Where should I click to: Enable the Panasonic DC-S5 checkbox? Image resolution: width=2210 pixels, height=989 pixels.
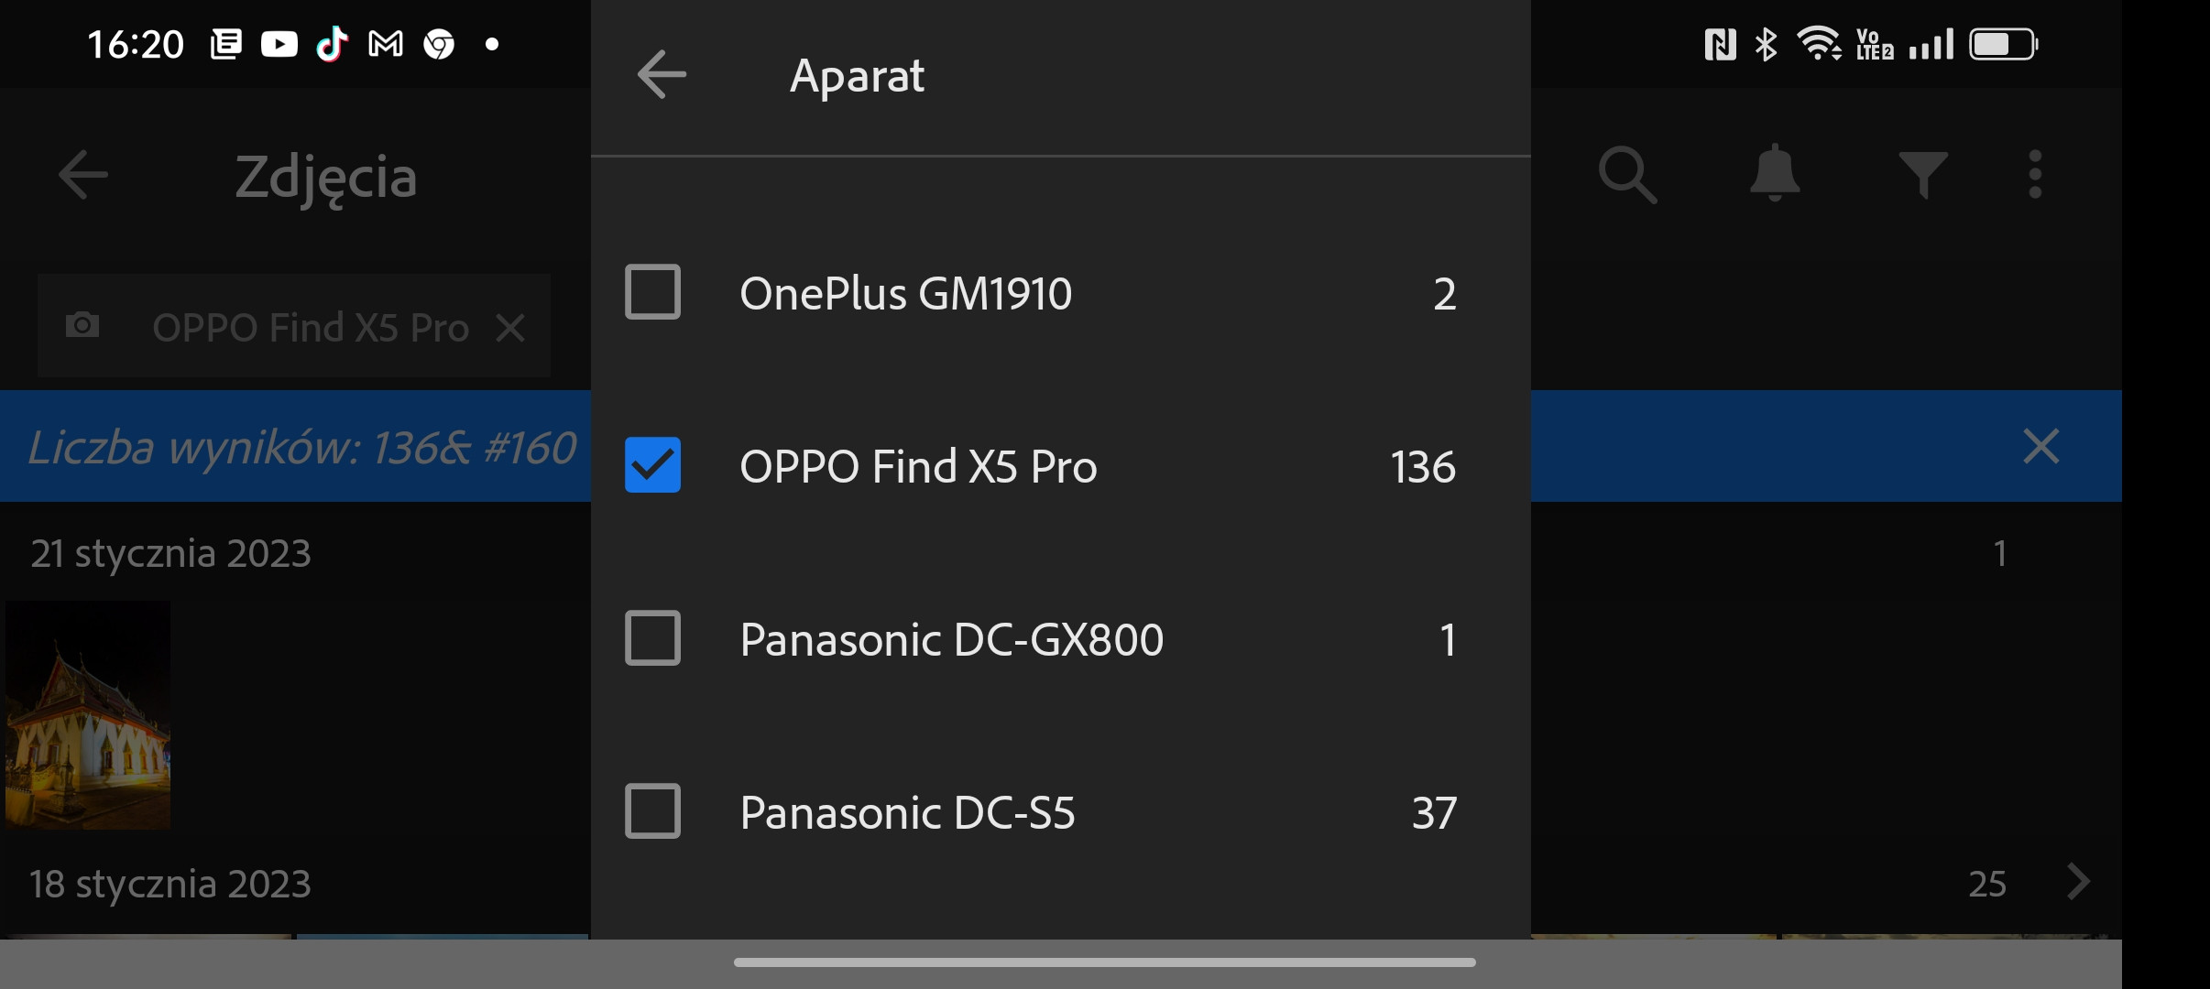tap(652, 811)
